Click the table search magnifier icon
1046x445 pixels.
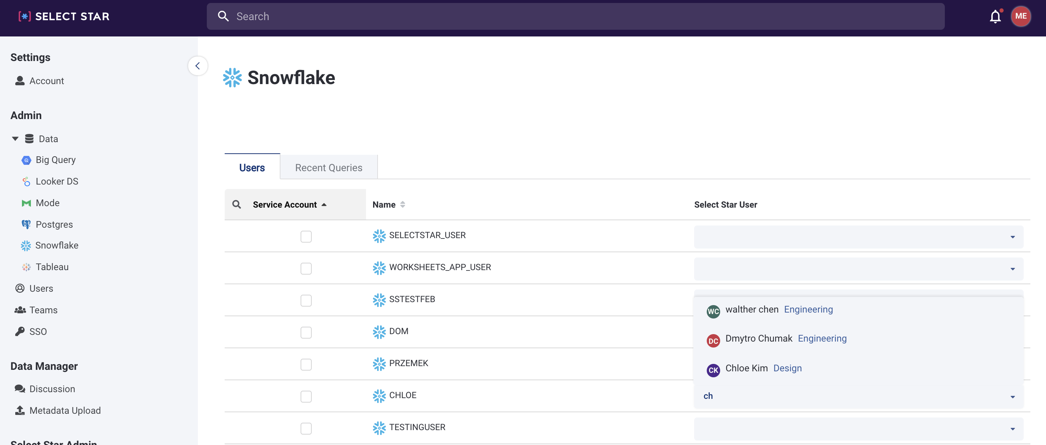tap(236, 204)
